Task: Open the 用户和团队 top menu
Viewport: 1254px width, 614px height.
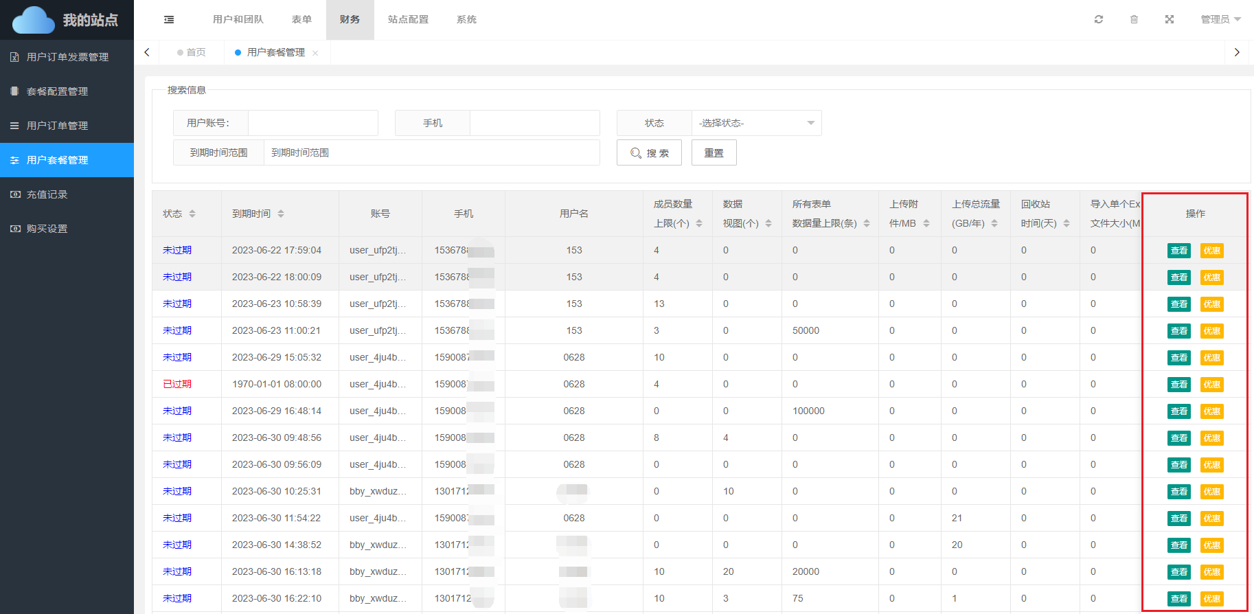Action: click(238, 19)
